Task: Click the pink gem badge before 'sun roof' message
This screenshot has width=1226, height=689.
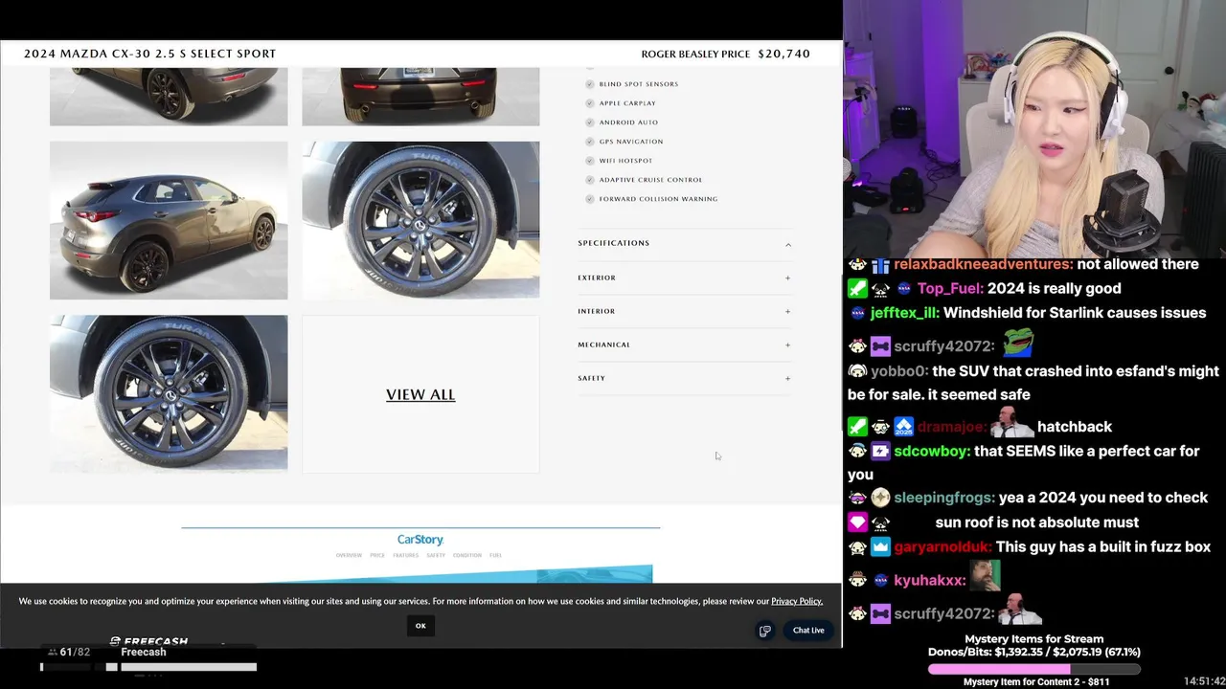Action: point(857,522)
